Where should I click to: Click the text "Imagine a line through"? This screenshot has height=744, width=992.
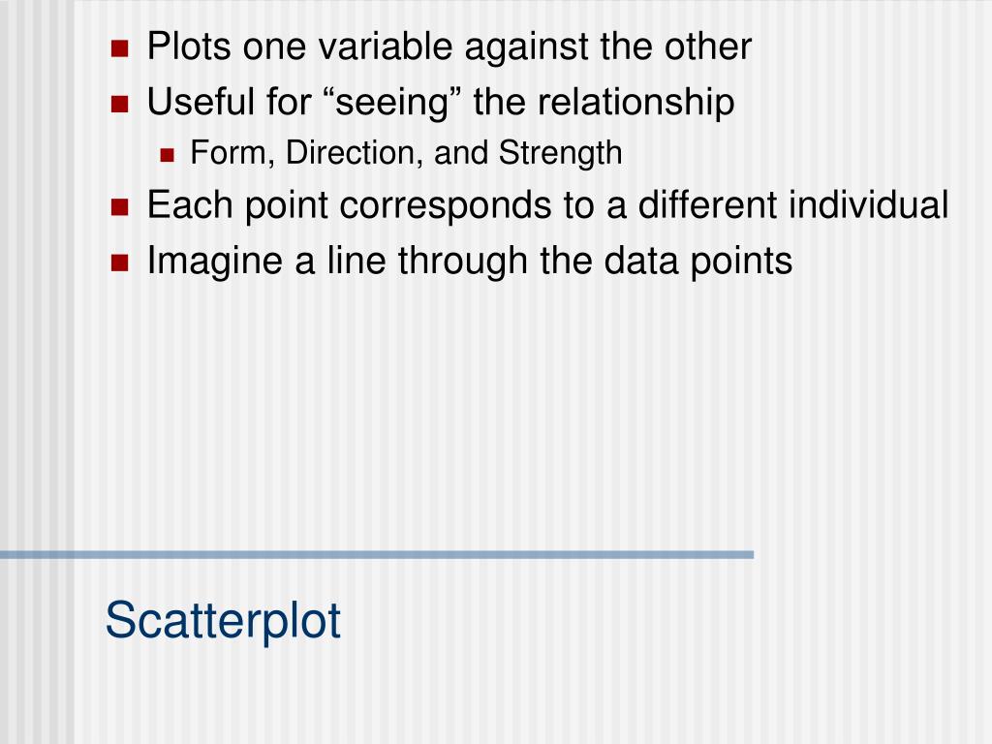(x=337, y=262)
